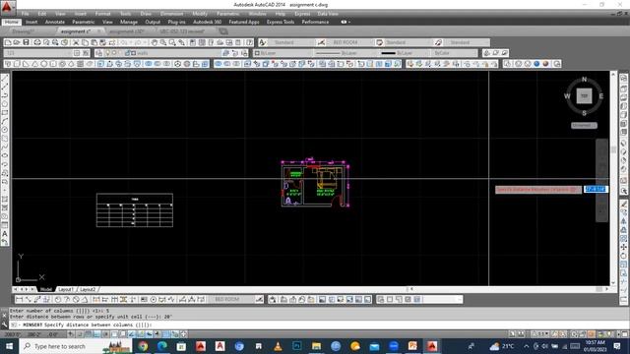This screenshot has width=630, height=354.
Task: Open the Annotate ribbon tab
Action: 55,22
